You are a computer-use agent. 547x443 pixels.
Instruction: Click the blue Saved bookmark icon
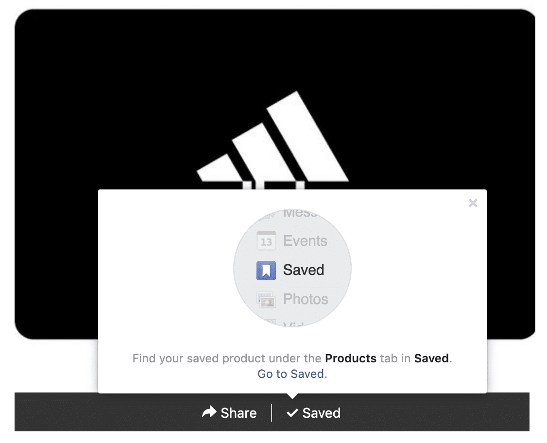click(x=266, y=271)
